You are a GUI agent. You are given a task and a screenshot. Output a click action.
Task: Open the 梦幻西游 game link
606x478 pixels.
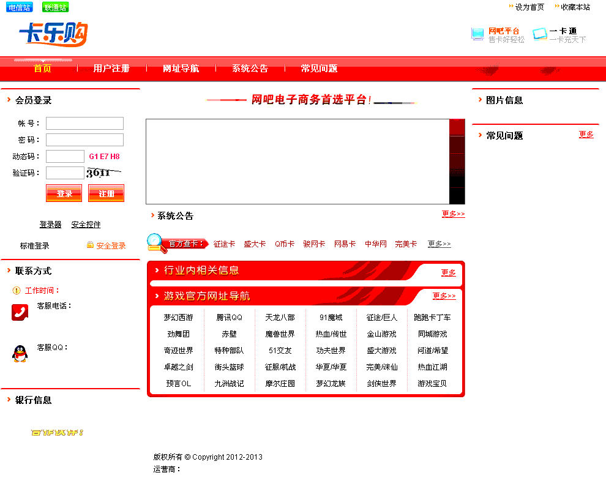click(178, 317)
